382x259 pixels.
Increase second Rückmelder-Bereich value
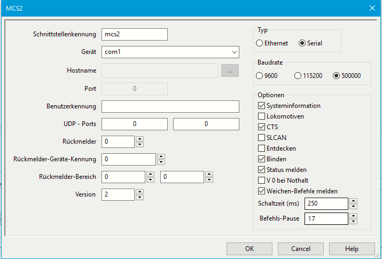208,174
